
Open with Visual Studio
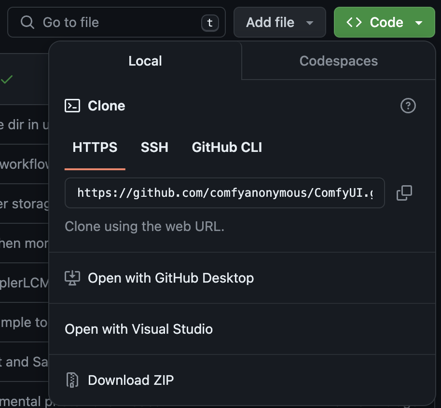pos(138,329)
